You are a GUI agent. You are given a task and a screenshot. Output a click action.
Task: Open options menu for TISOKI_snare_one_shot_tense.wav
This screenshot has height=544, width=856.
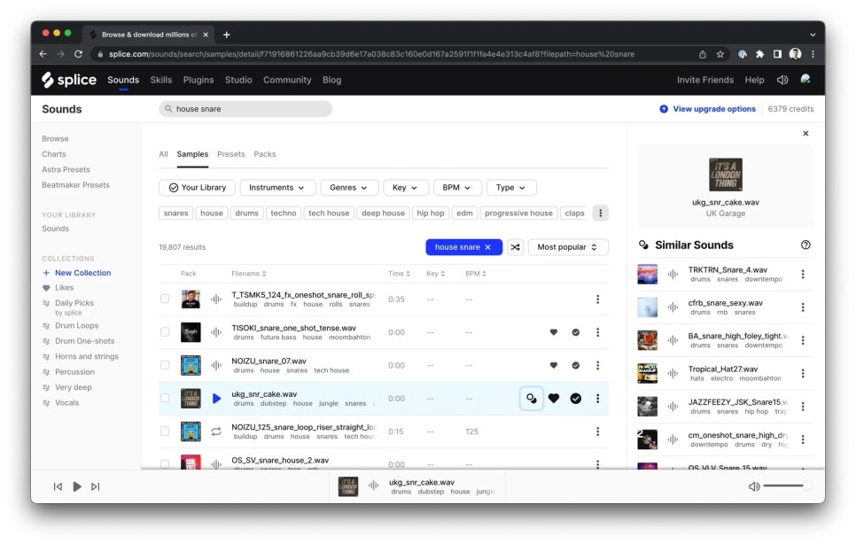(598, 332)
